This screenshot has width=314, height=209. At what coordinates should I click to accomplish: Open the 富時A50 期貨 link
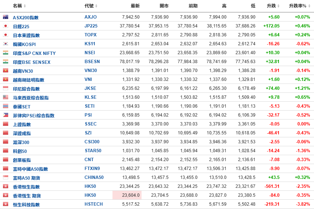tap(26, 178)
